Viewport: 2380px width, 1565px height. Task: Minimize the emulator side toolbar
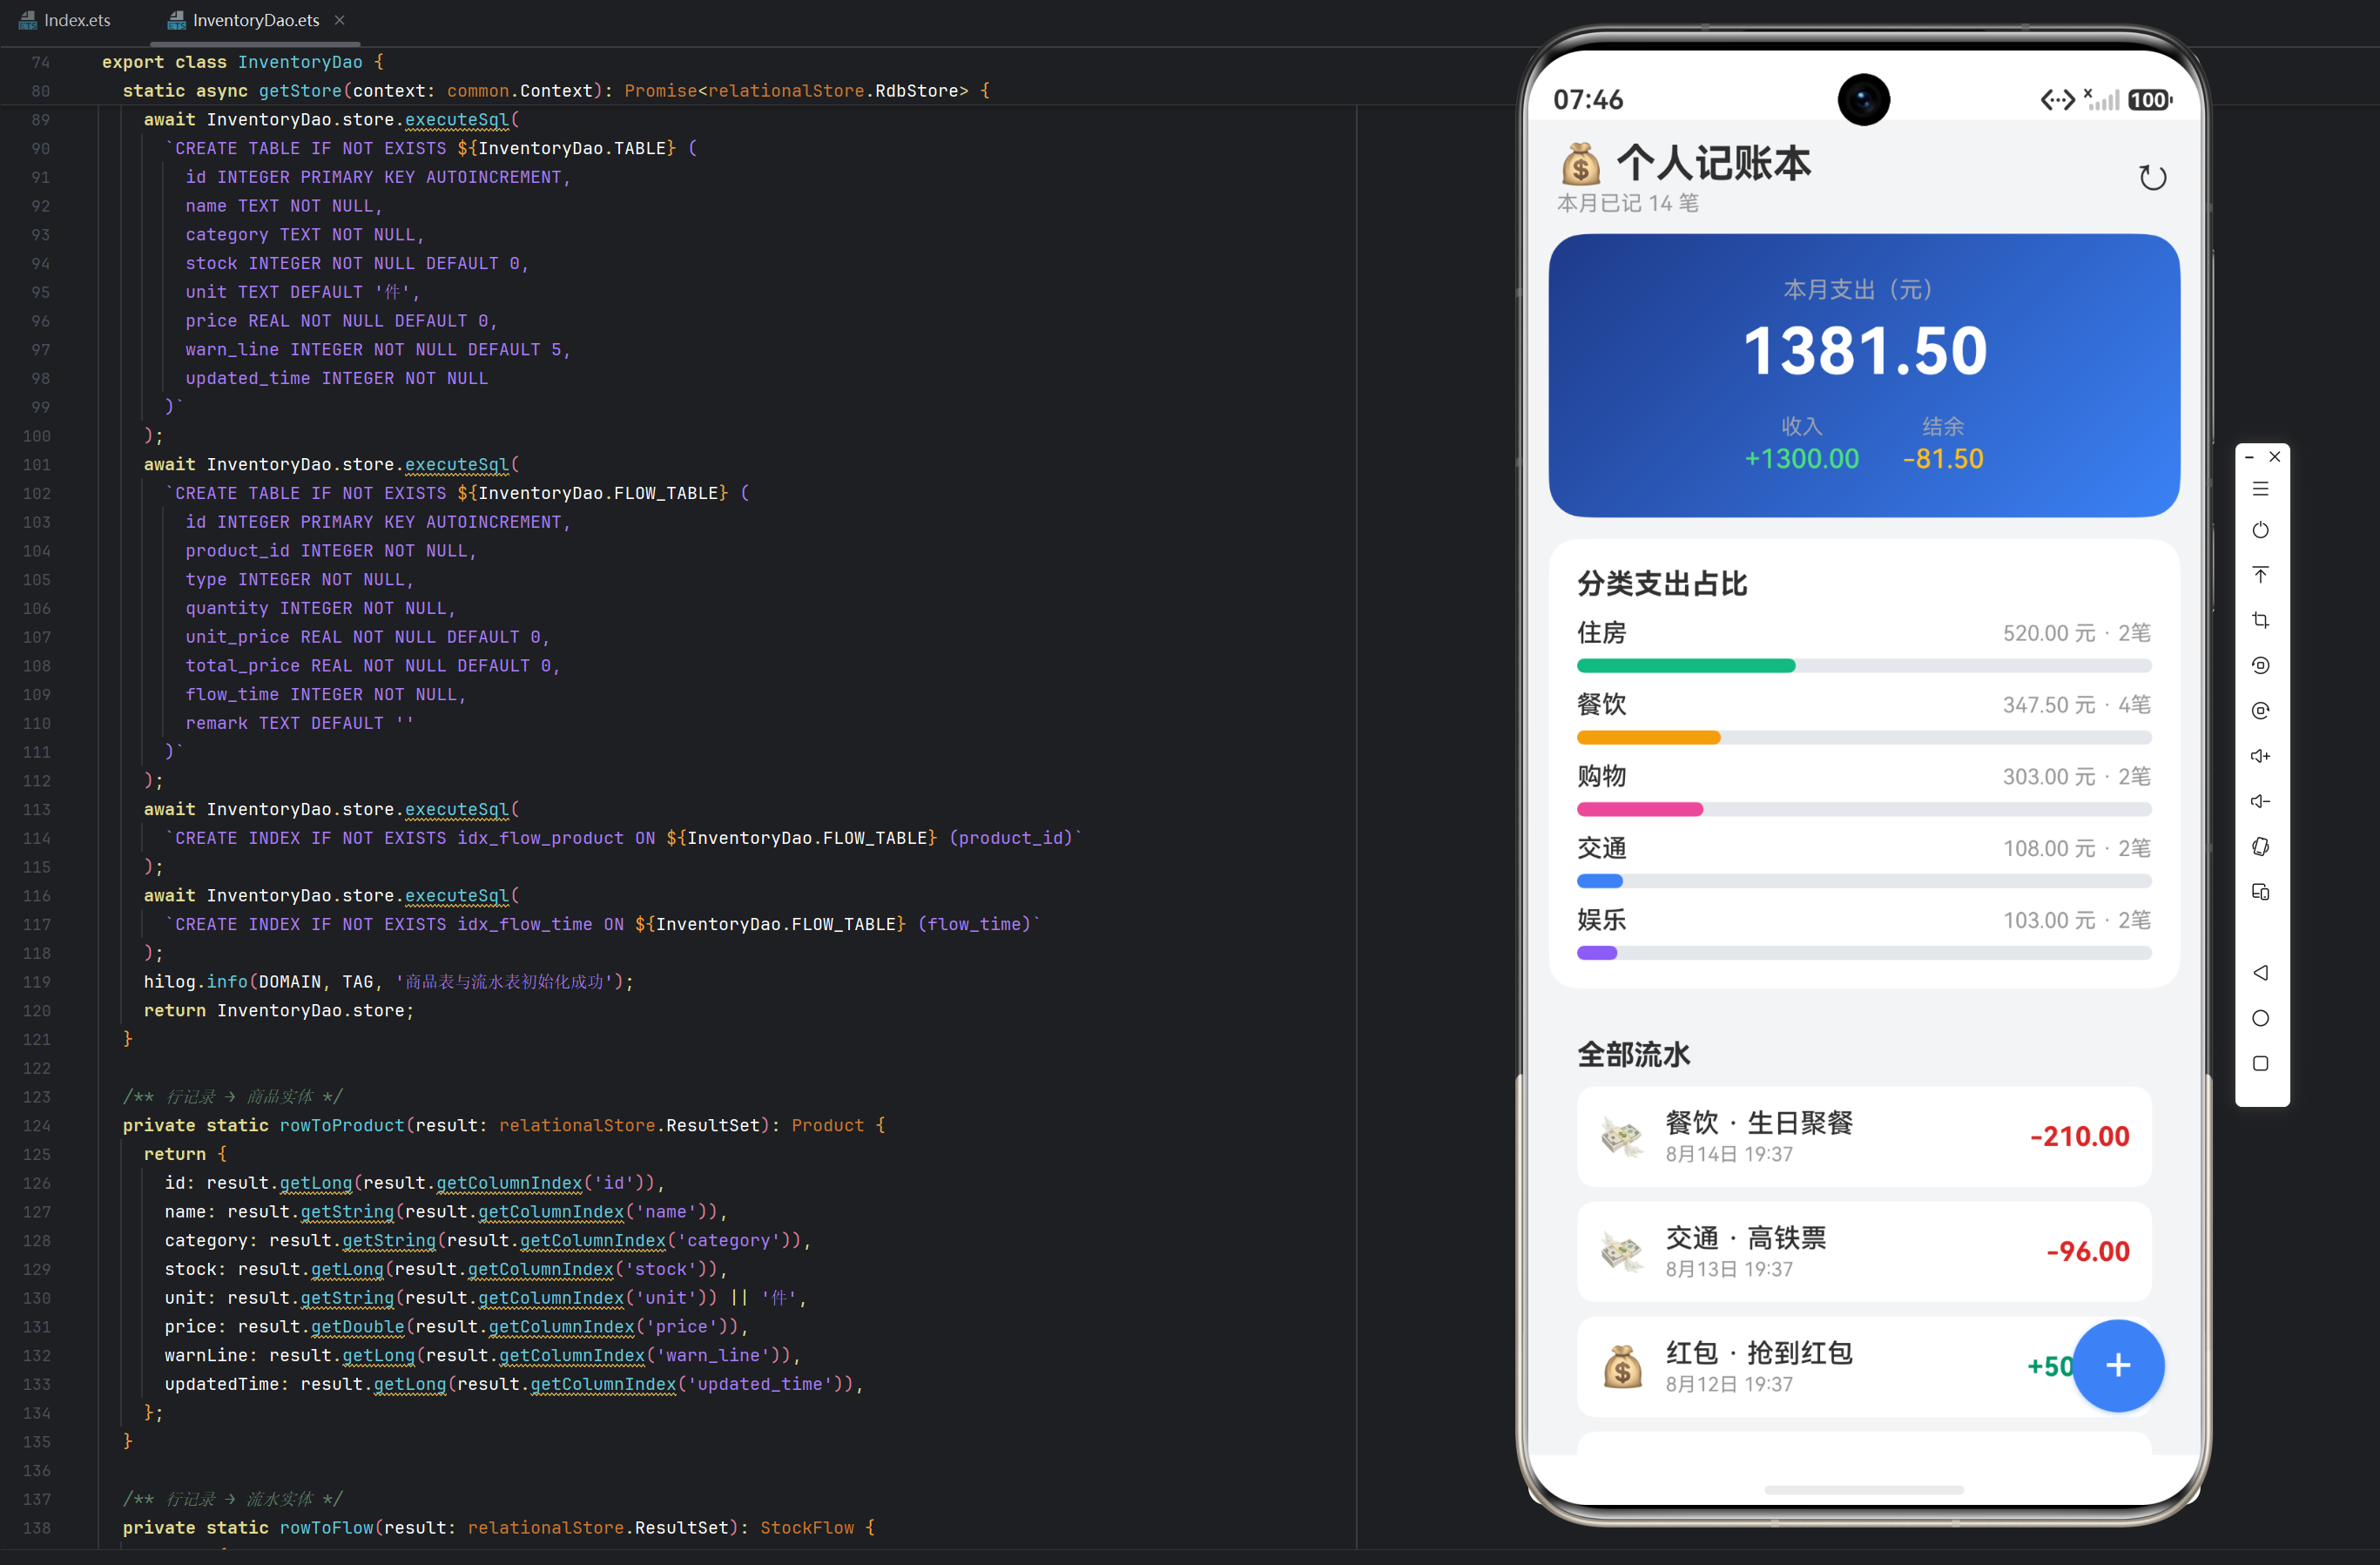(x=2249, y=457)
